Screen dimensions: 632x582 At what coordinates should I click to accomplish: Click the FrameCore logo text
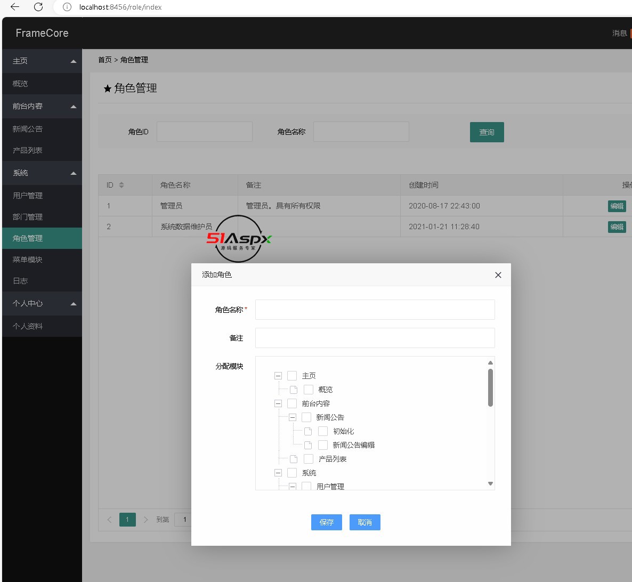[42, 33]
